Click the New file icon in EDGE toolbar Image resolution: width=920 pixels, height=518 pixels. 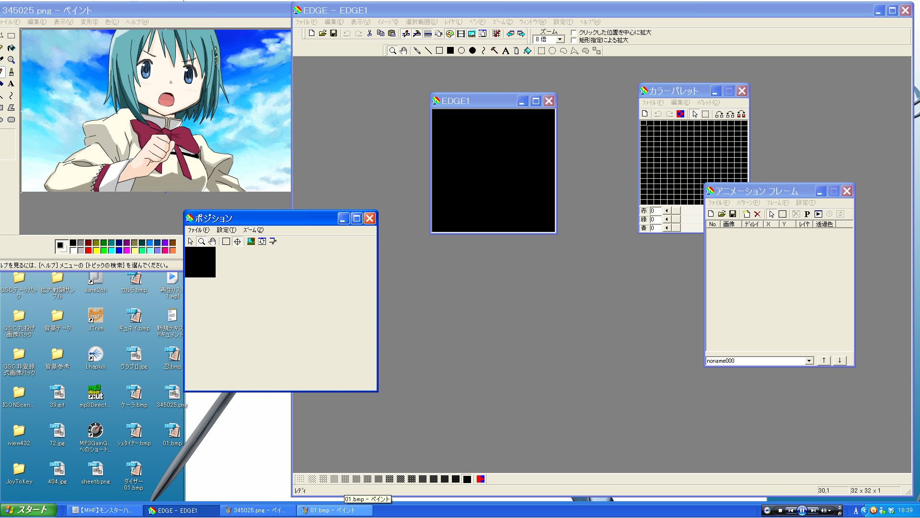[311, 33]
